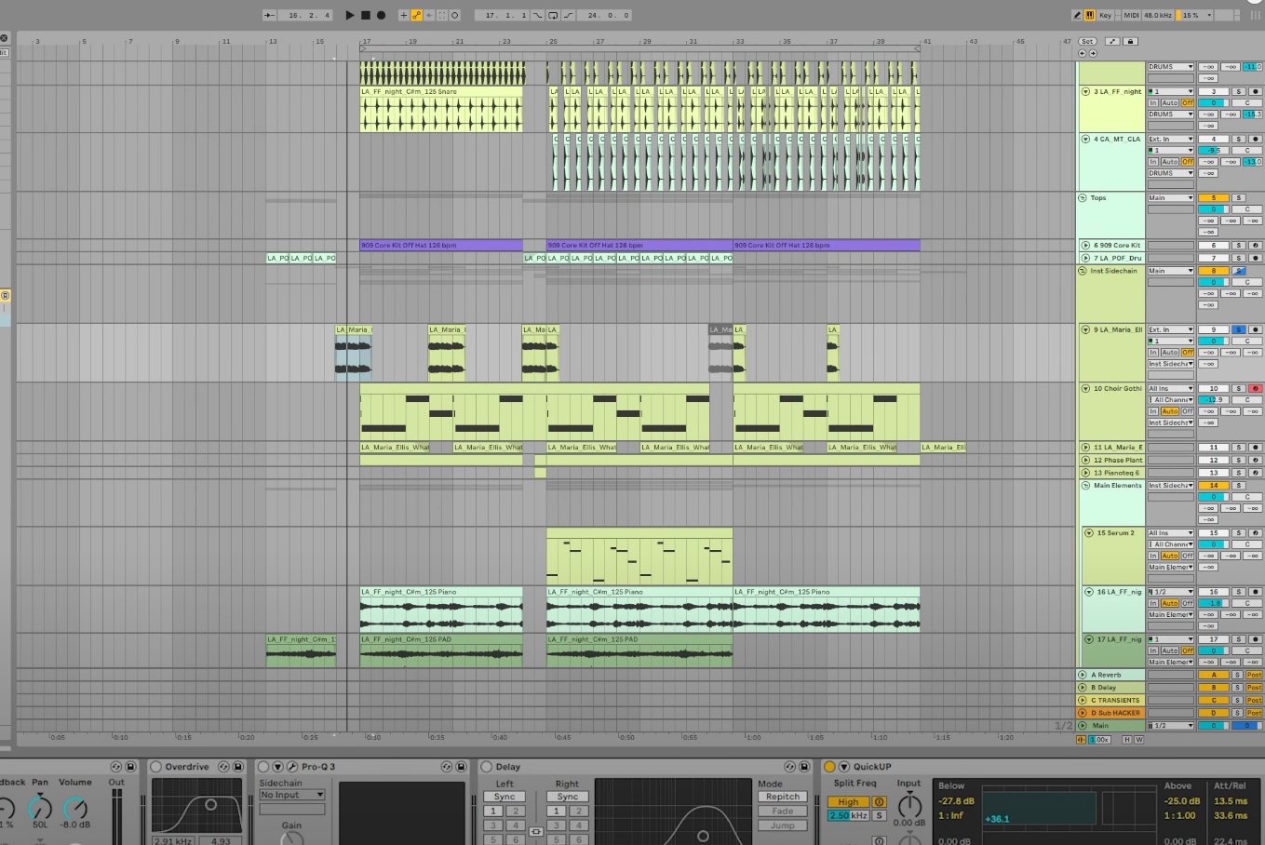Open Key Map Mode

tap(1106, 15)
